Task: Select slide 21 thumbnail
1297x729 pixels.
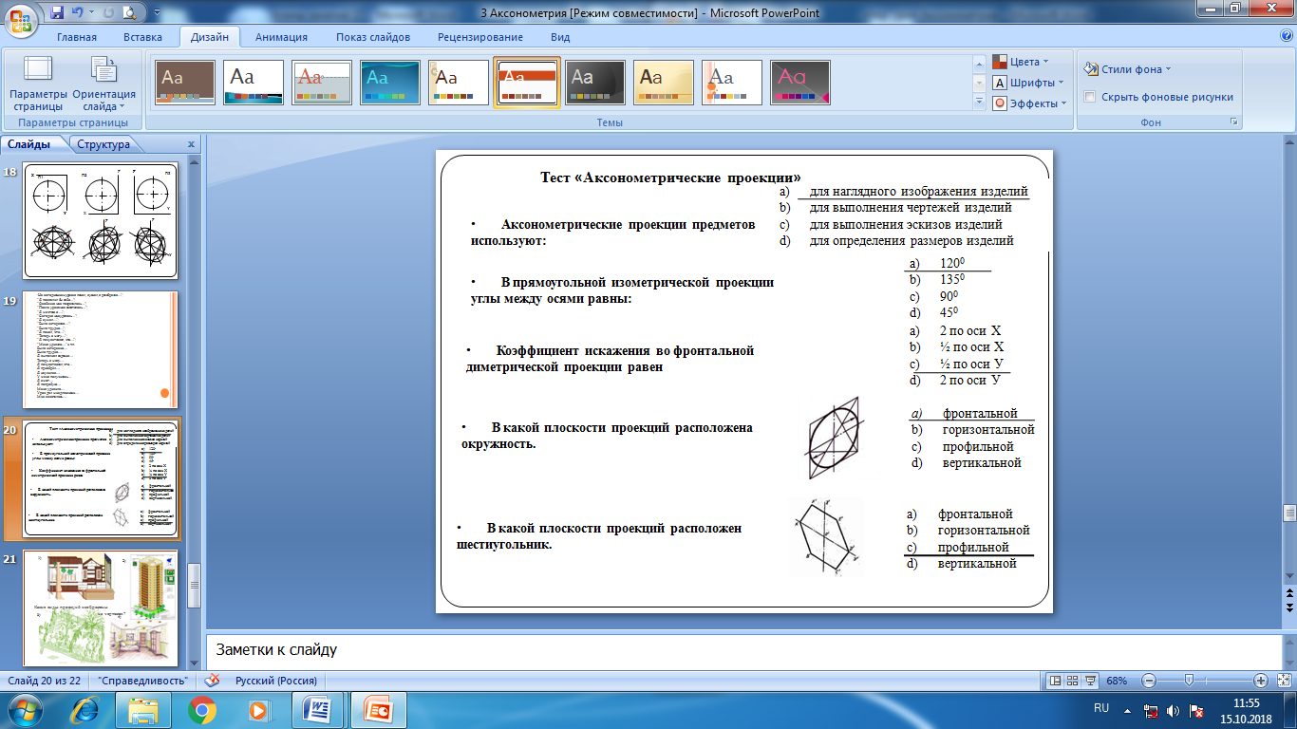Action: click(101, 609)
